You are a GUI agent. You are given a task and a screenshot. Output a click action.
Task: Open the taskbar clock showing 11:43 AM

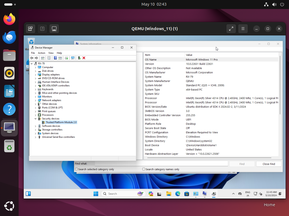click(271, 194)
